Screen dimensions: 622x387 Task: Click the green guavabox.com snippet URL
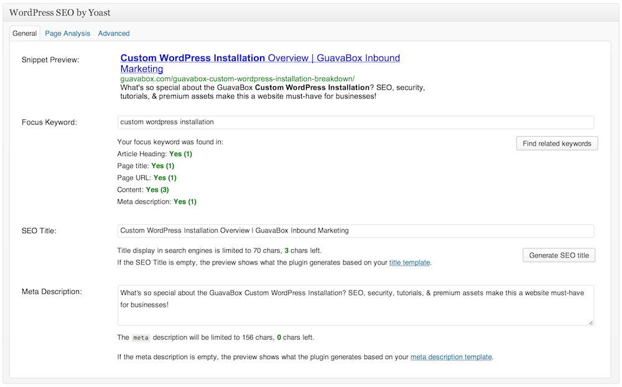coord(237,78)
